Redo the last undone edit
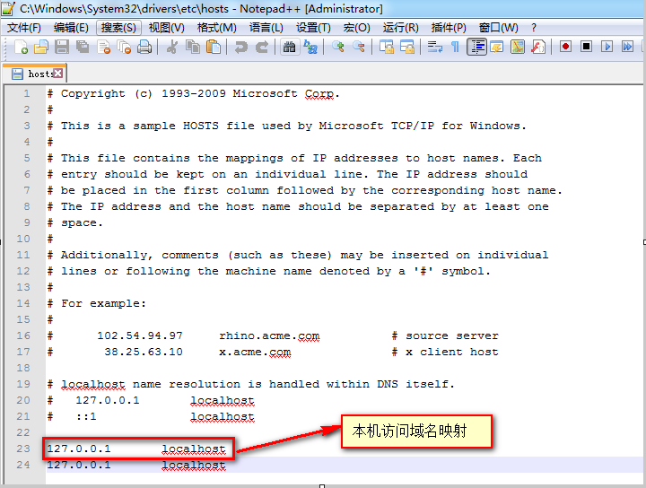This screenshot has width=646, height=488. [x=262, y=47]
